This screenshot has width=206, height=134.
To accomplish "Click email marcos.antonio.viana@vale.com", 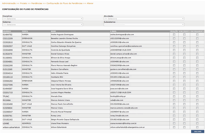I will [124, 108].
